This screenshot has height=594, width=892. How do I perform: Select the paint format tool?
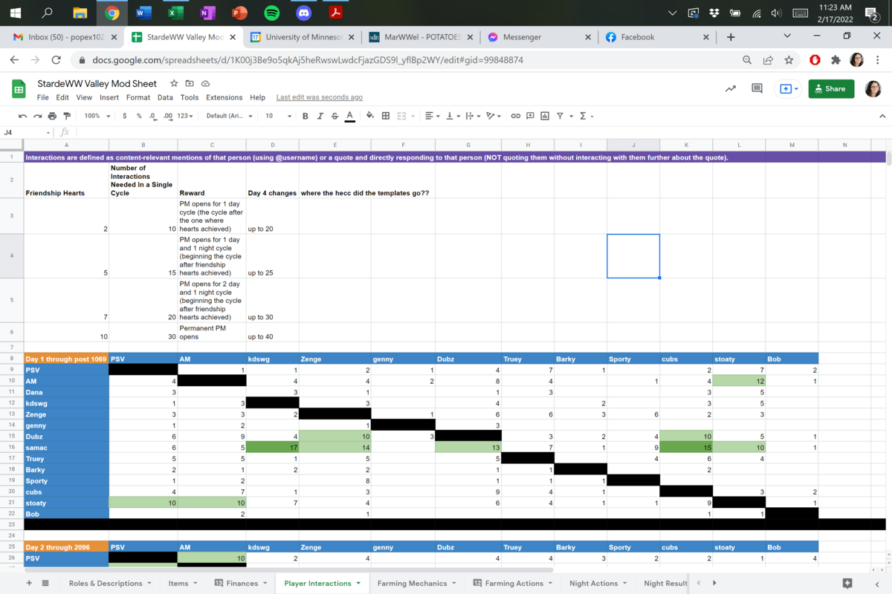tap(67, 116)
